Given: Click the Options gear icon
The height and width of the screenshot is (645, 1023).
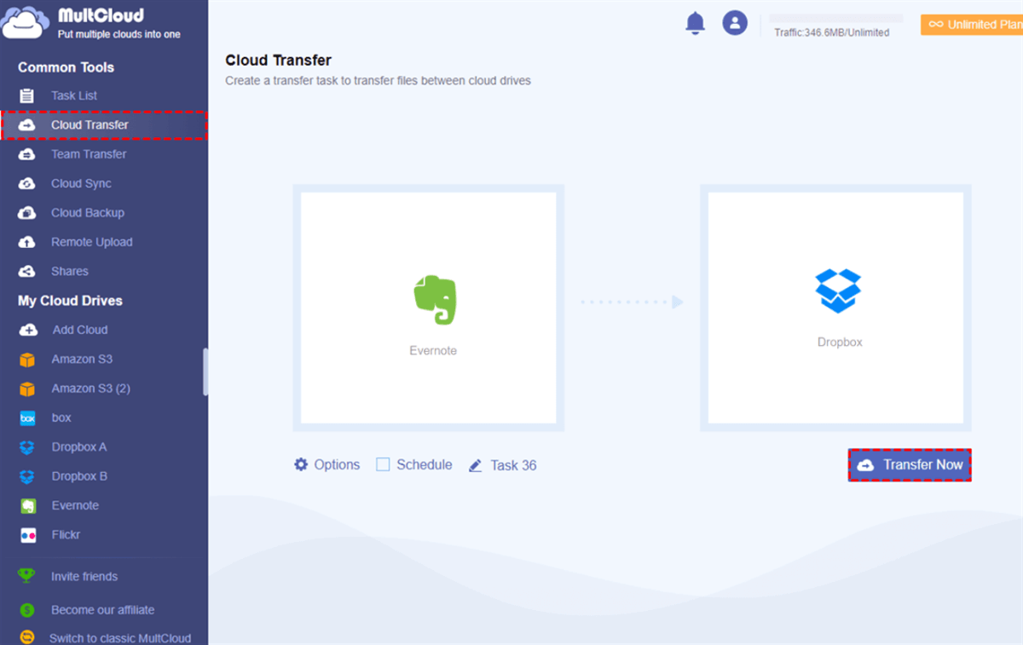Looking at the screenshot, I should [x=301, y=464].
